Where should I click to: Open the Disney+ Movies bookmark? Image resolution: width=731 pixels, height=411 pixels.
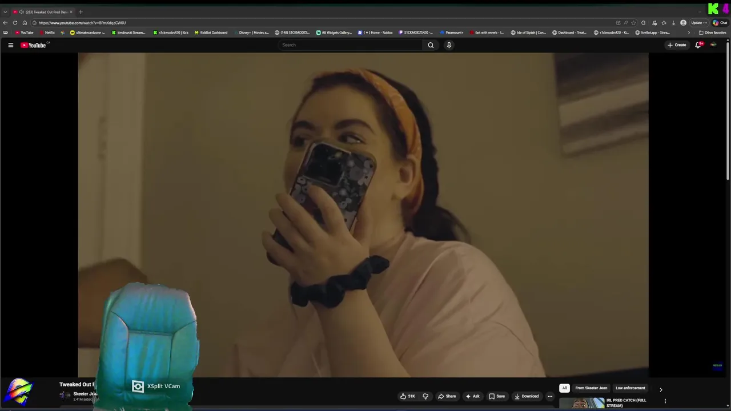click(251, 33)
